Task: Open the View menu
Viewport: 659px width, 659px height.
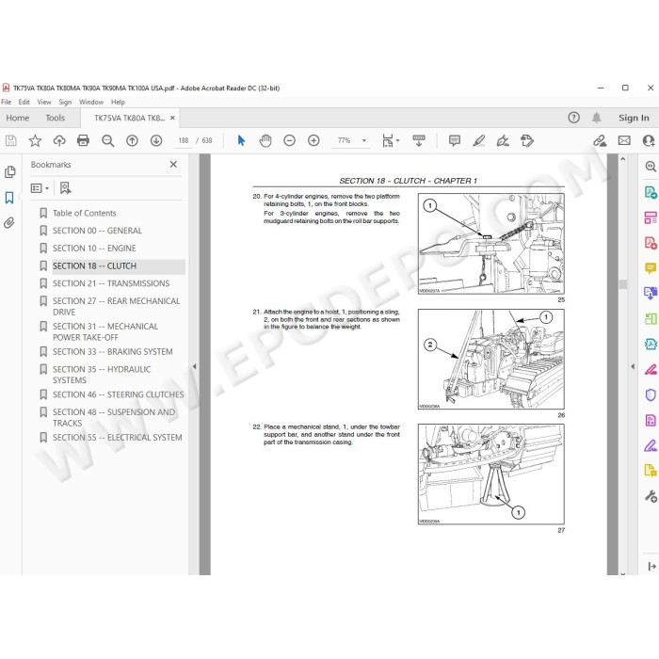Action: click(x=44, y=102)
